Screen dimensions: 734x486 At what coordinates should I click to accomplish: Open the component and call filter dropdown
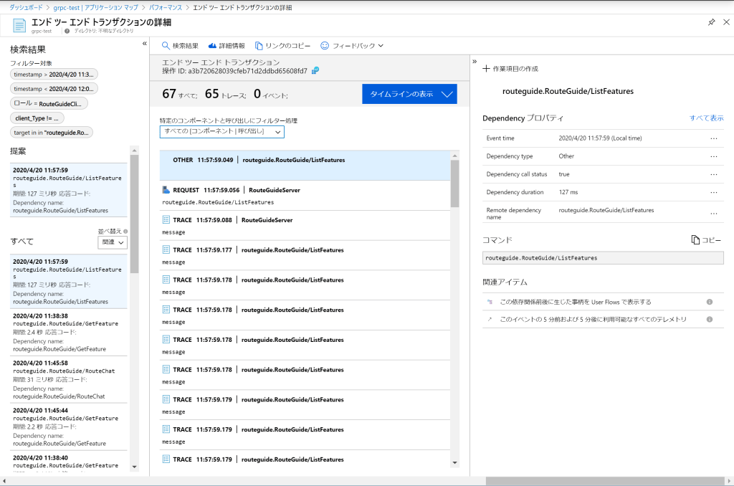click(x=221, y=132)
